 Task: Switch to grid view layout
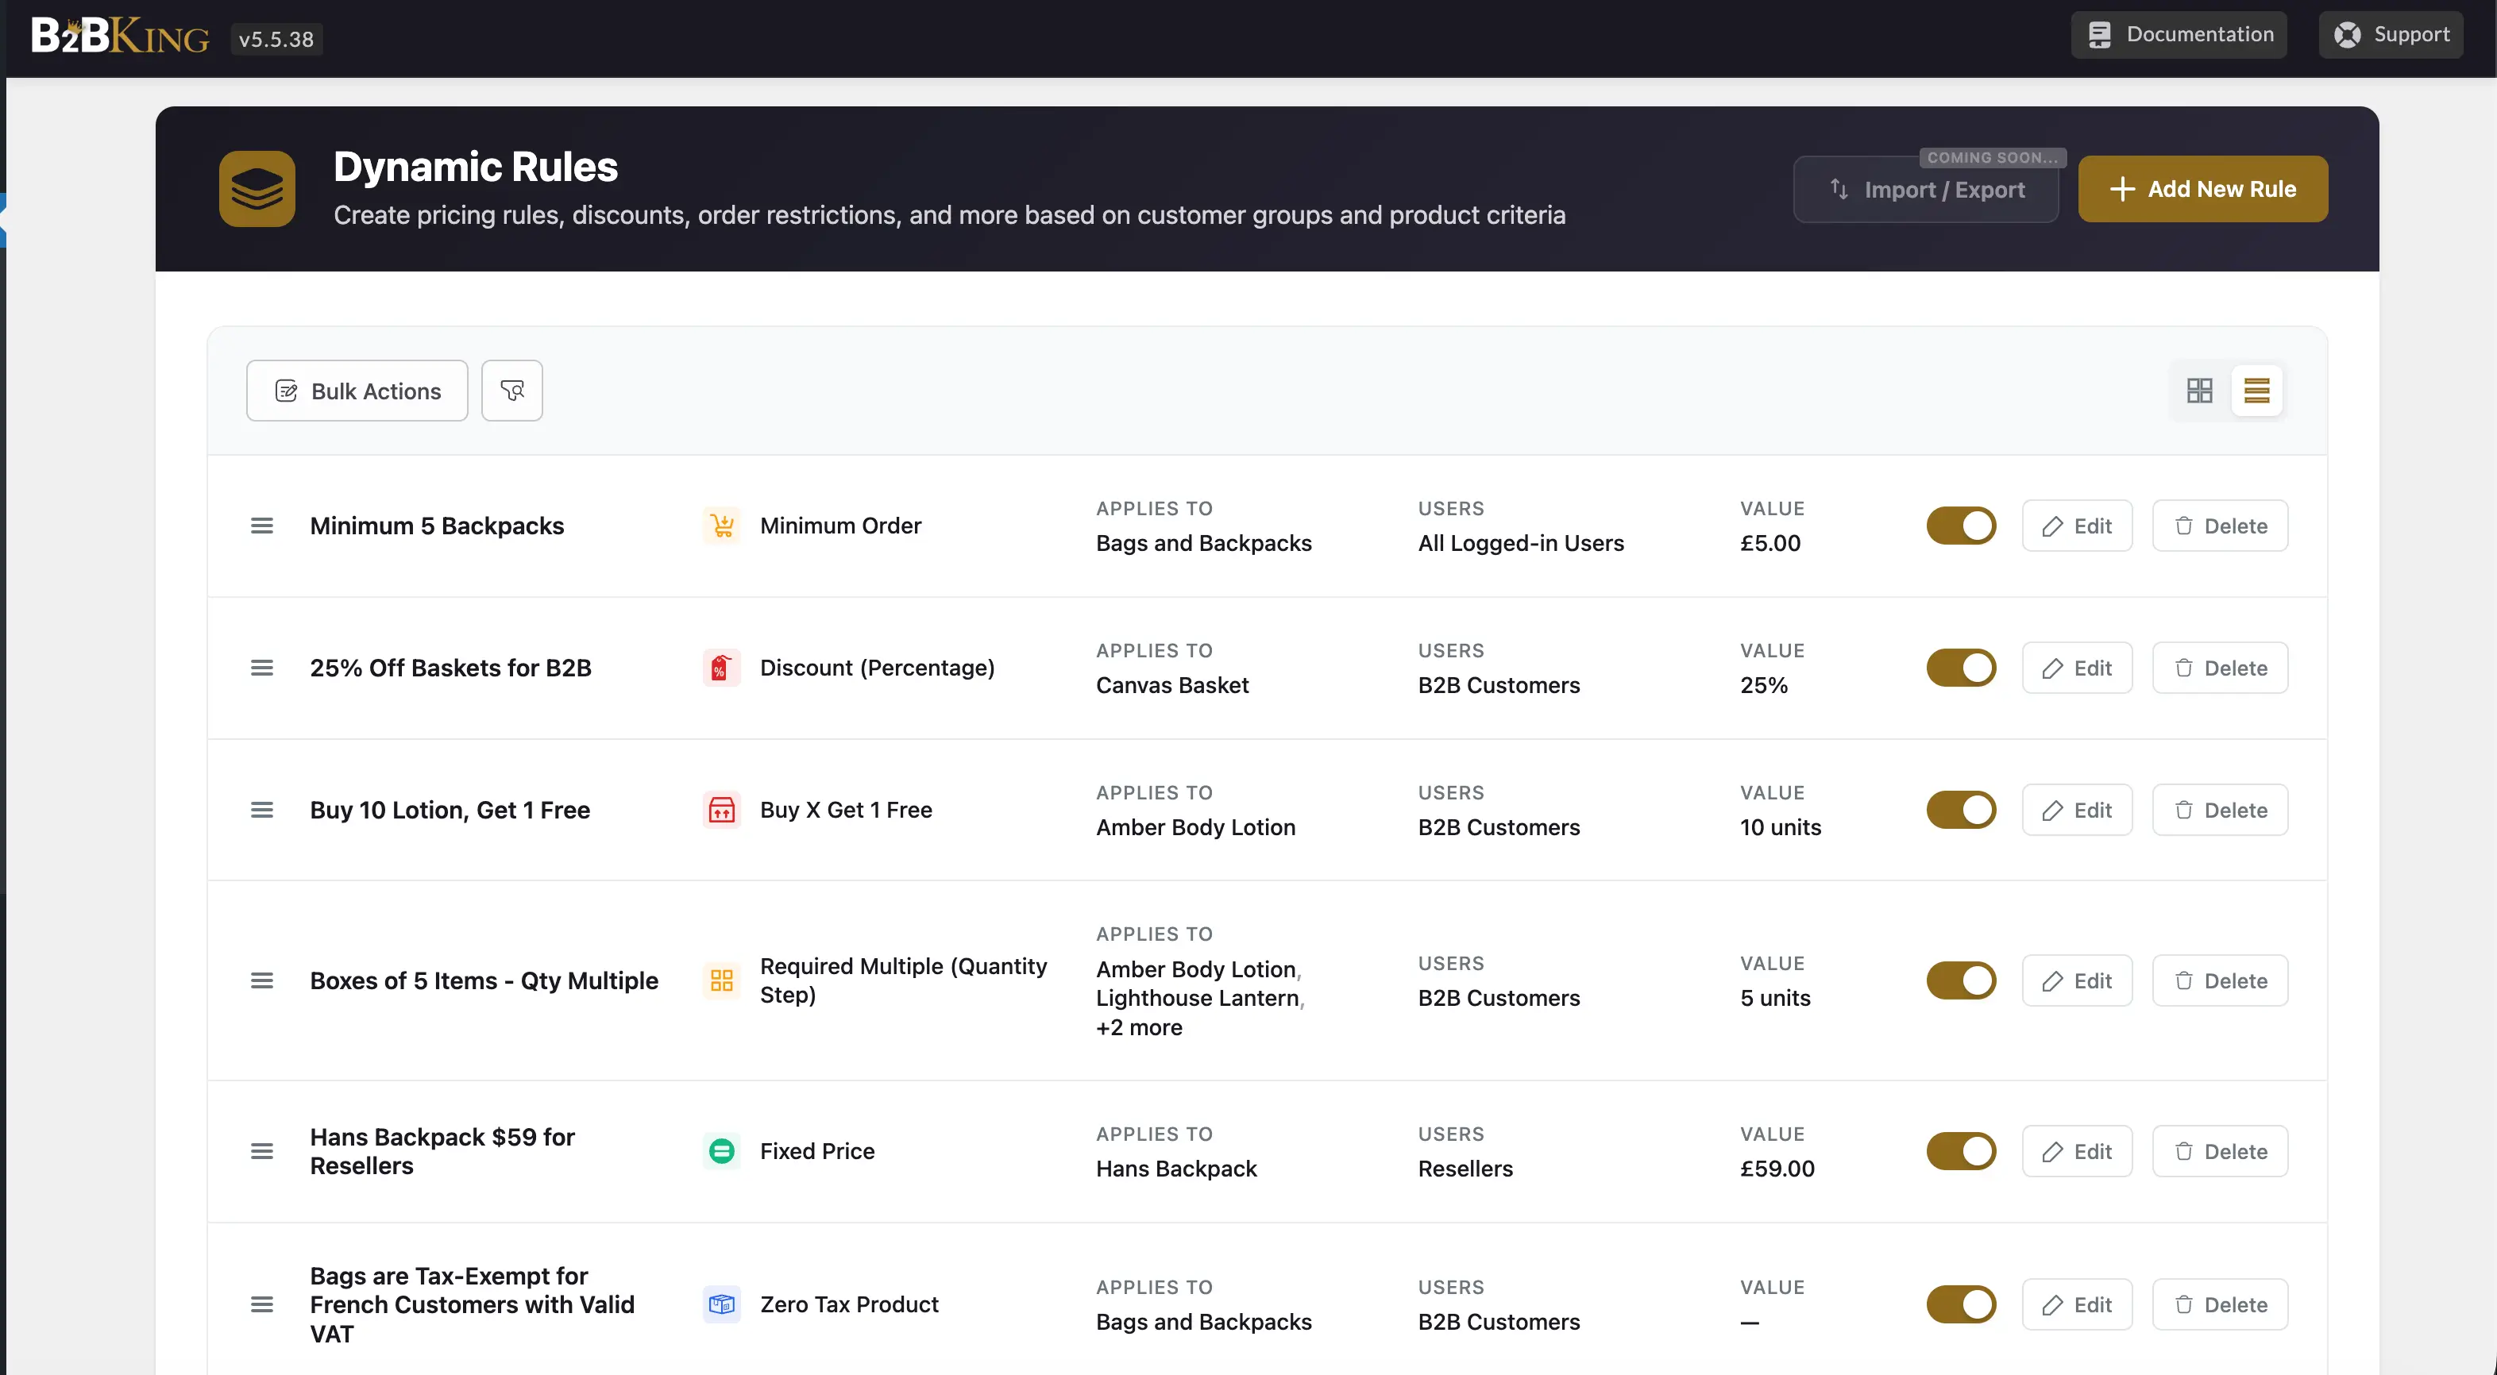pos(2199,391)
